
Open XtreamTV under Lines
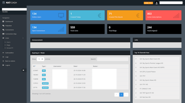pyautogui.click(x=10, y=48)
